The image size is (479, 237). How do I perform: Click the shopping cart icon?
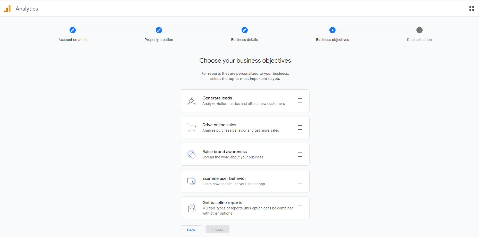(192, 128)
